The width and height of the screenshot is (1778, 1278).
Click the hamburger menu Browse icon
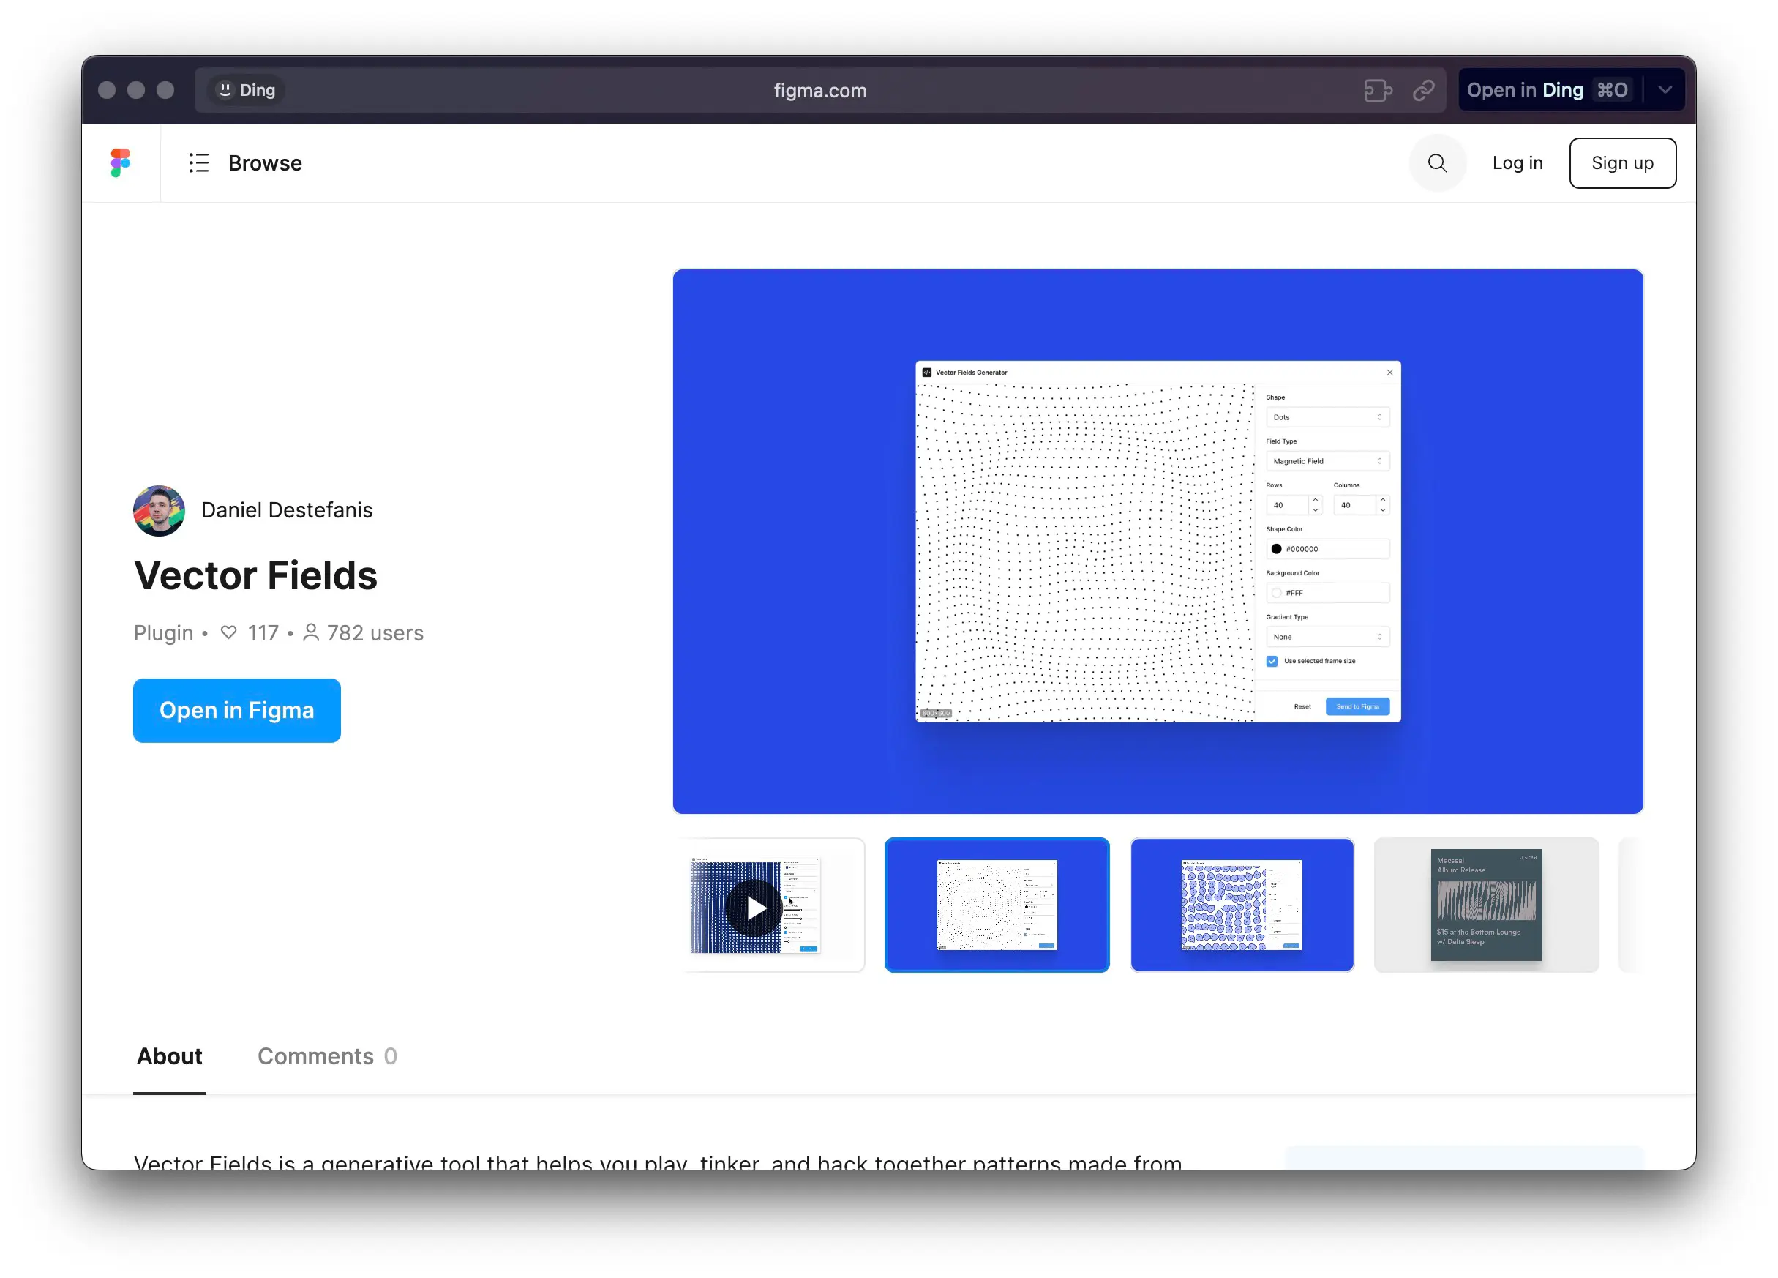click(x=199, y=163)
